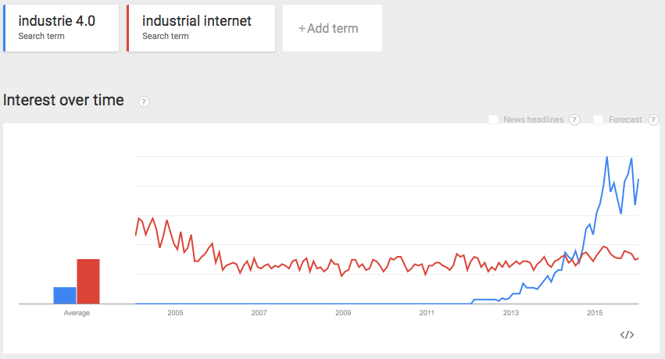665x359 pixels.
Task: Click help icon next to News headlines
Action: pyautogui.click(x=574, y=119)
